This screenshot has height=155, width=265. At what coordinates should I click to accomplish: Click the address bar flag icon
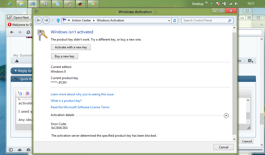64,20
